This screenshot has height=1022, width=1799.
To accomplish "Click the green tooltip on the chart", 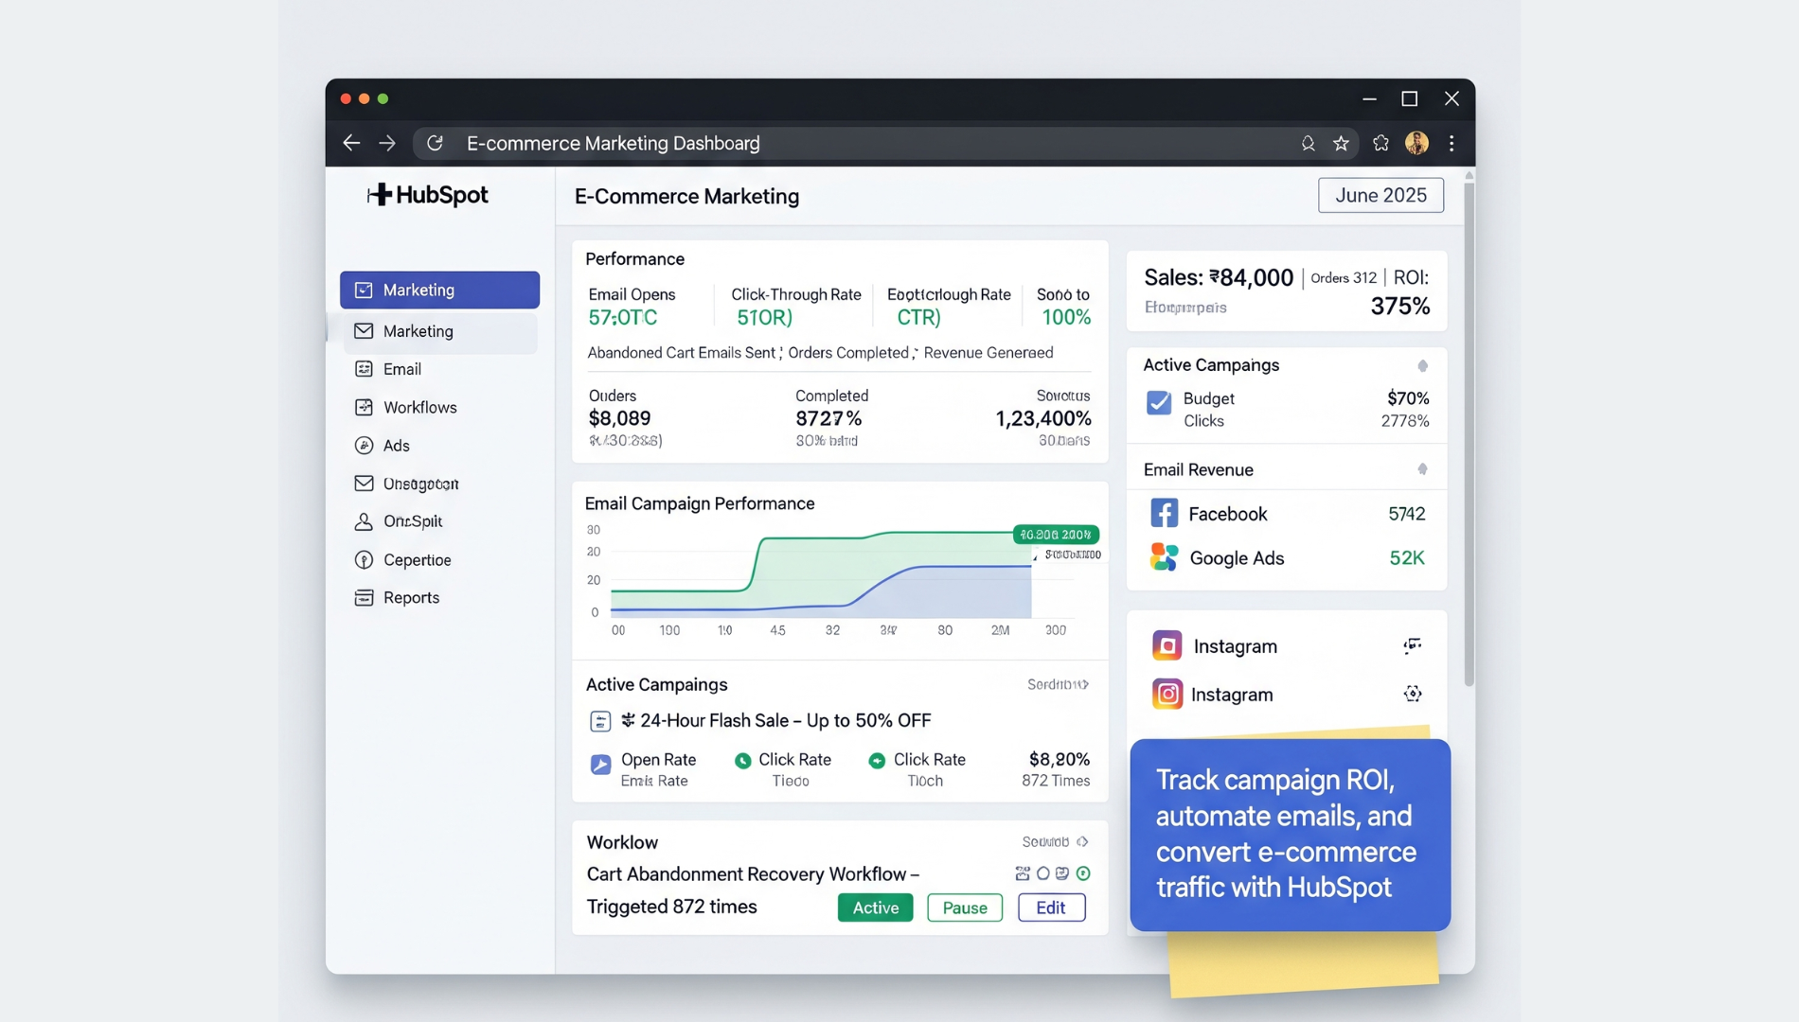I will coord(1056,535).
